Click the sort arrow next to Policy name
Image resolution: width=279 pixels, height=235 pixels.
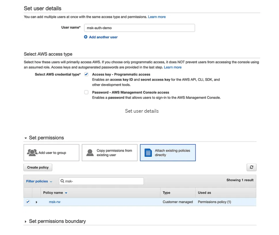66,193
